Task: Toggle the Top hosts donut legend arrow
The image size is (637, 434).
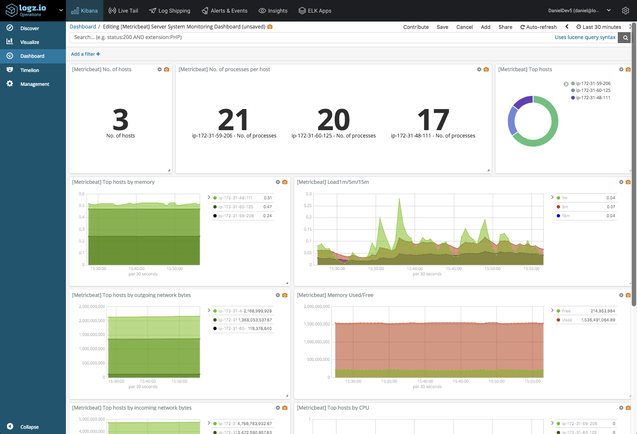Action: [566, 84]
